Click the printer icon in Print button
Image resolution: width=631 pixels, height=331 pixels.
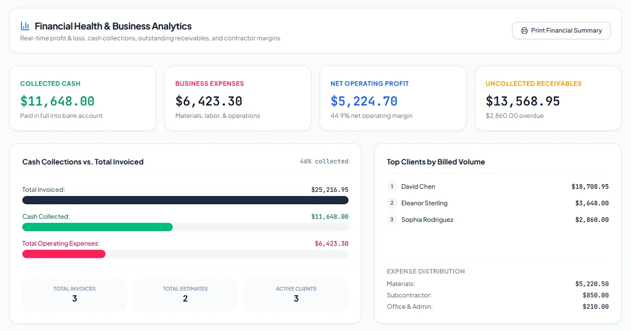pyautogui.click(x=524, y=31)
